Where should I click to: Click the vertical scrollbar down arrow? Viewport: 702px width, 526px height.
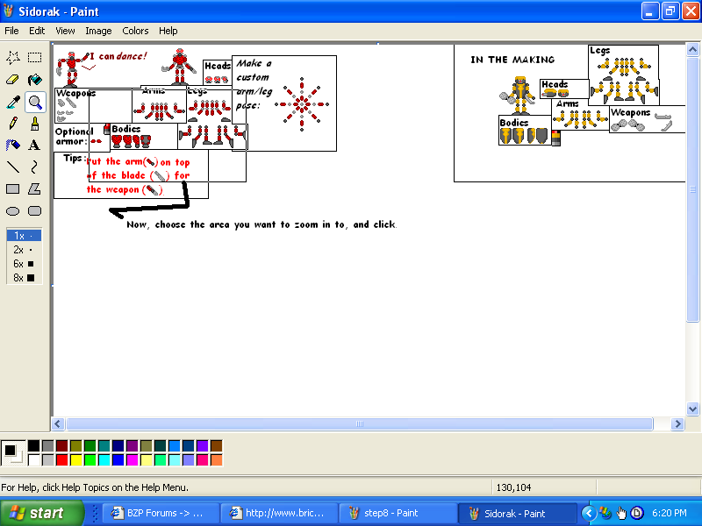(x=692, y=409)
